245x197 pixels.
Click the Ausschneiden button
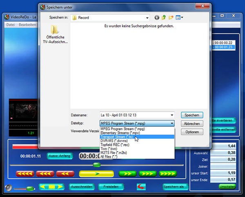coord(82,187)
